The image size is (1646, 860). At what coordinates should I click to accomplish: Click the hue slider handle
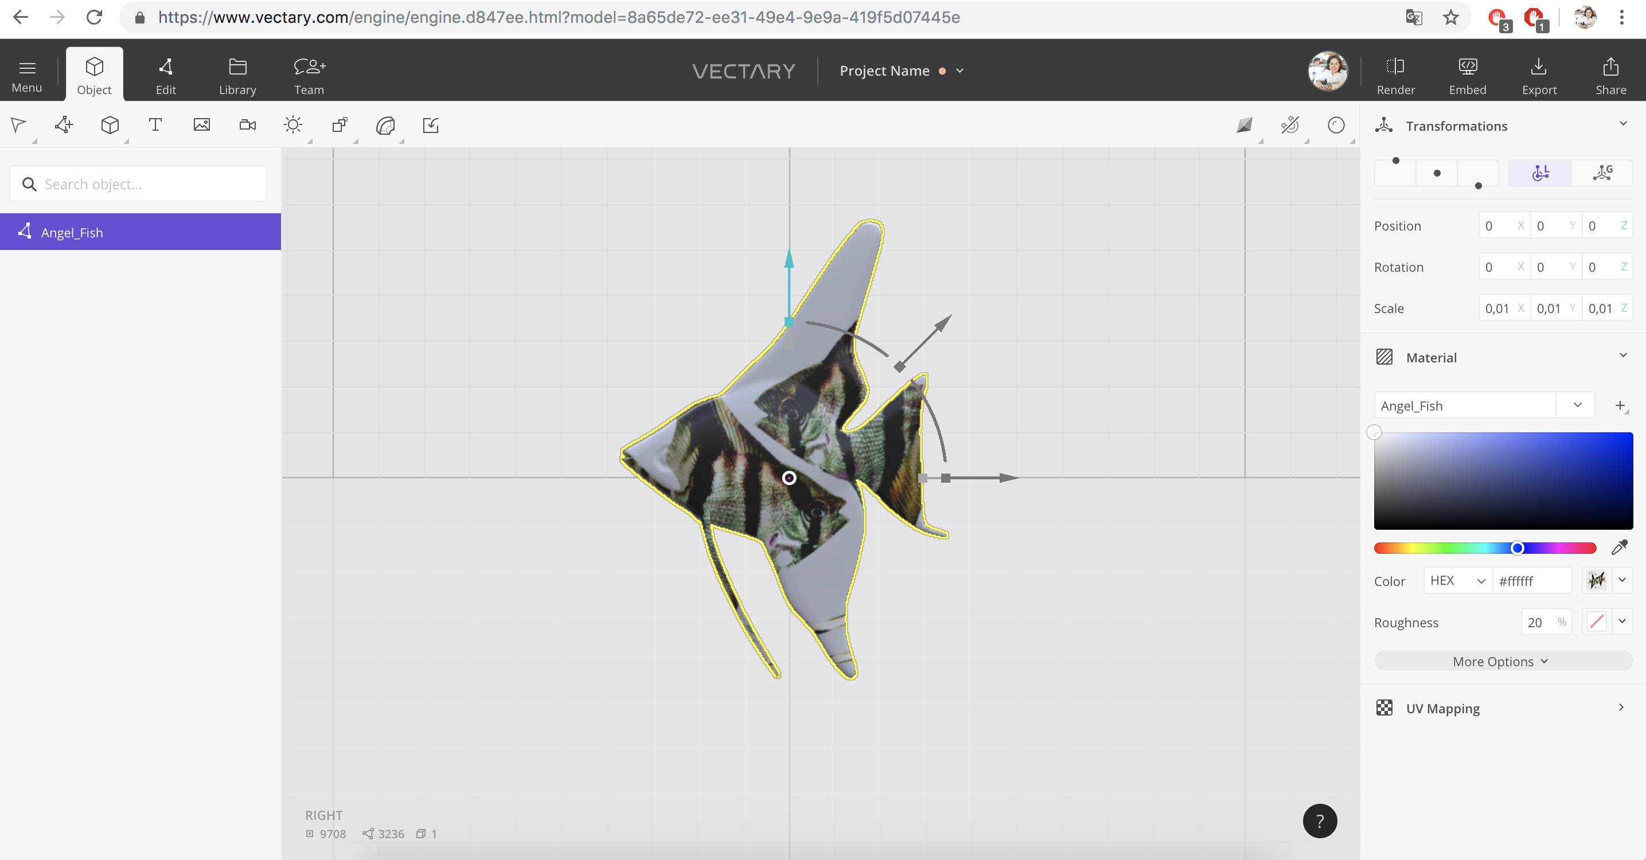[x=1518, y=548]
